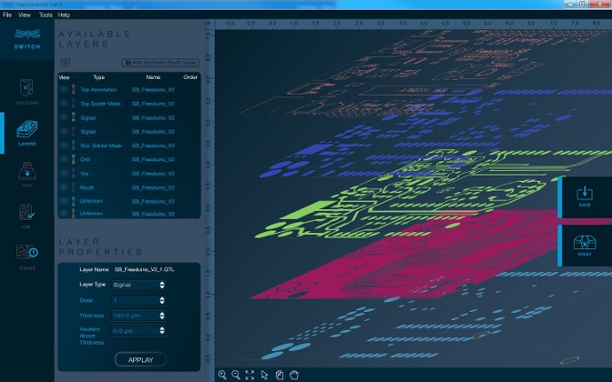
Task: Open the Tools menu
Action: [x=45, y=15]
